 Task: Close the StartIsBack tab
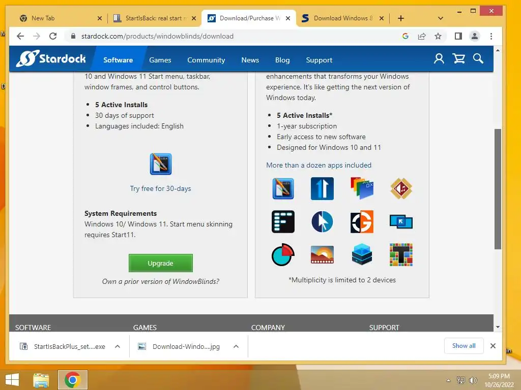coord(194,18)
